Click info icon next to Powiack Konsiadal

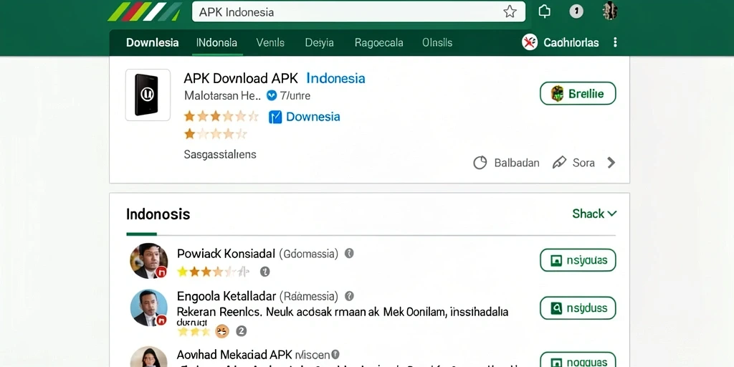[349, 253]
